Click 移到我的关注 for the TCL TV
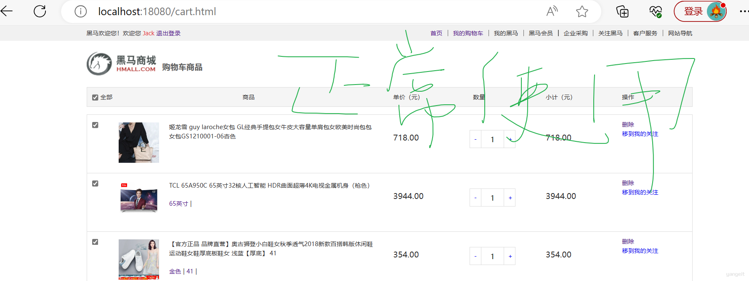749x281 pixels. [x=640, y=192]
